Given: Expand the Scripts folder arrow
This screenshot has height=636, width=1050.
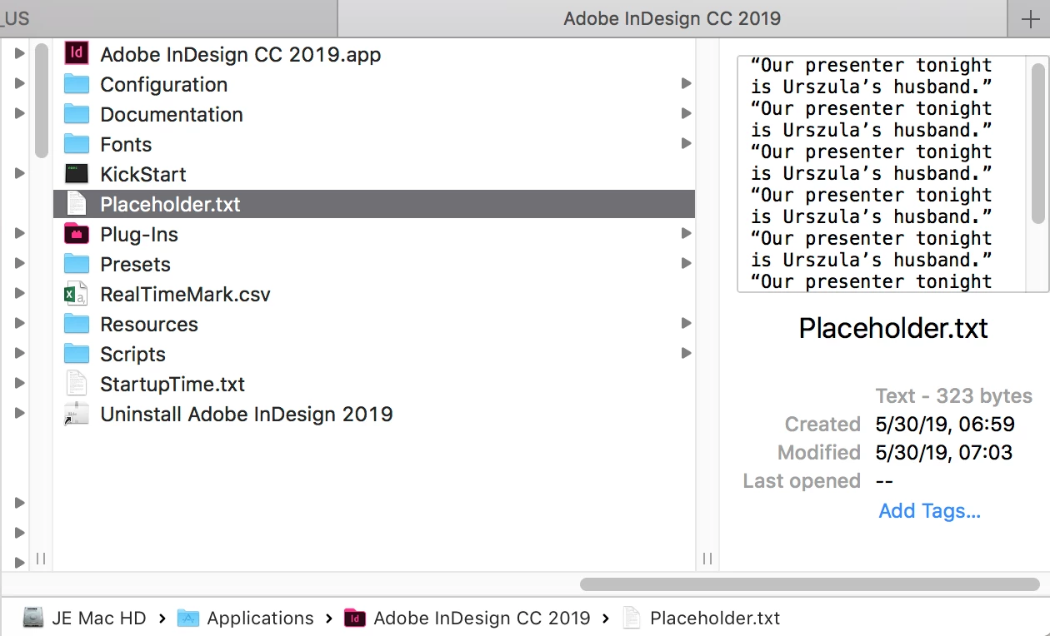Looking at the screenshot, I should [686, 353].
